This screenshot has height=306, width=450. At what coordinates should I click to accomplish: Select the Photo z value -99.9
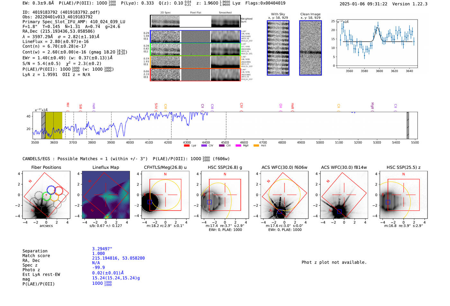pyautogui.click(x=98, y=267)
